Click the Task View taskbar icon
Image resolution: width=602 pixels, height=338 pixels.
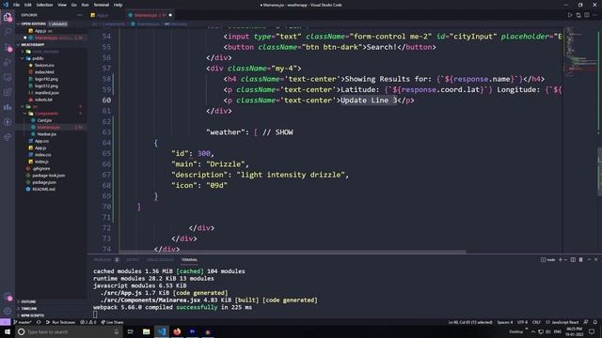click(x=131, y=331)
